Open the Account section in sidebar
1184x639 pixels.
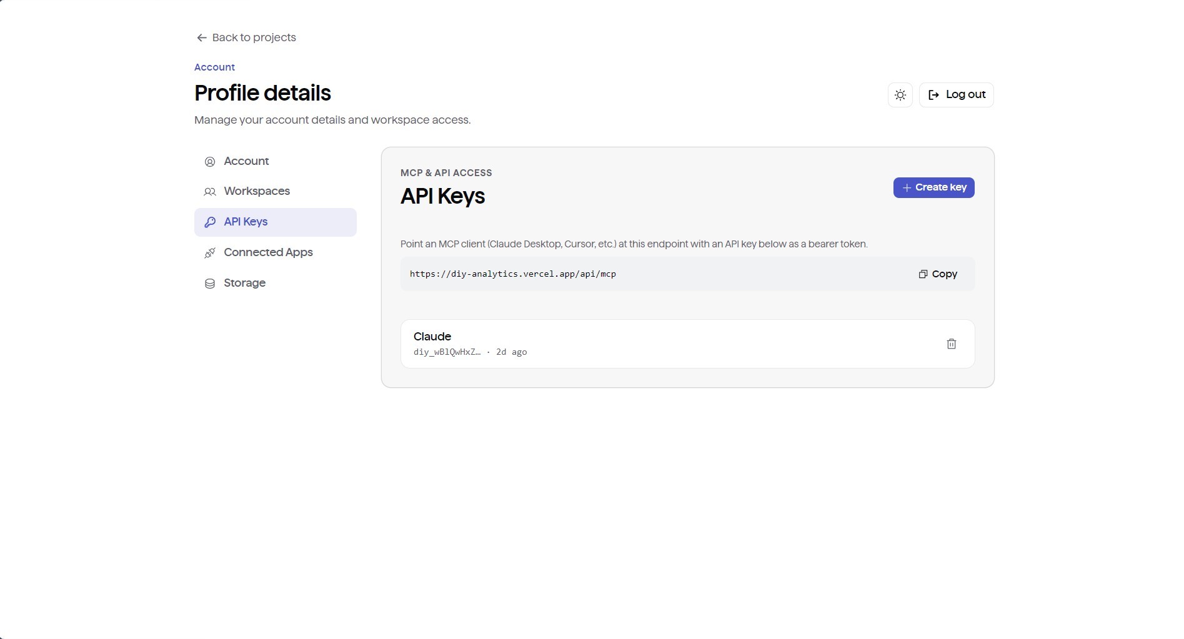tap(276, 161)
